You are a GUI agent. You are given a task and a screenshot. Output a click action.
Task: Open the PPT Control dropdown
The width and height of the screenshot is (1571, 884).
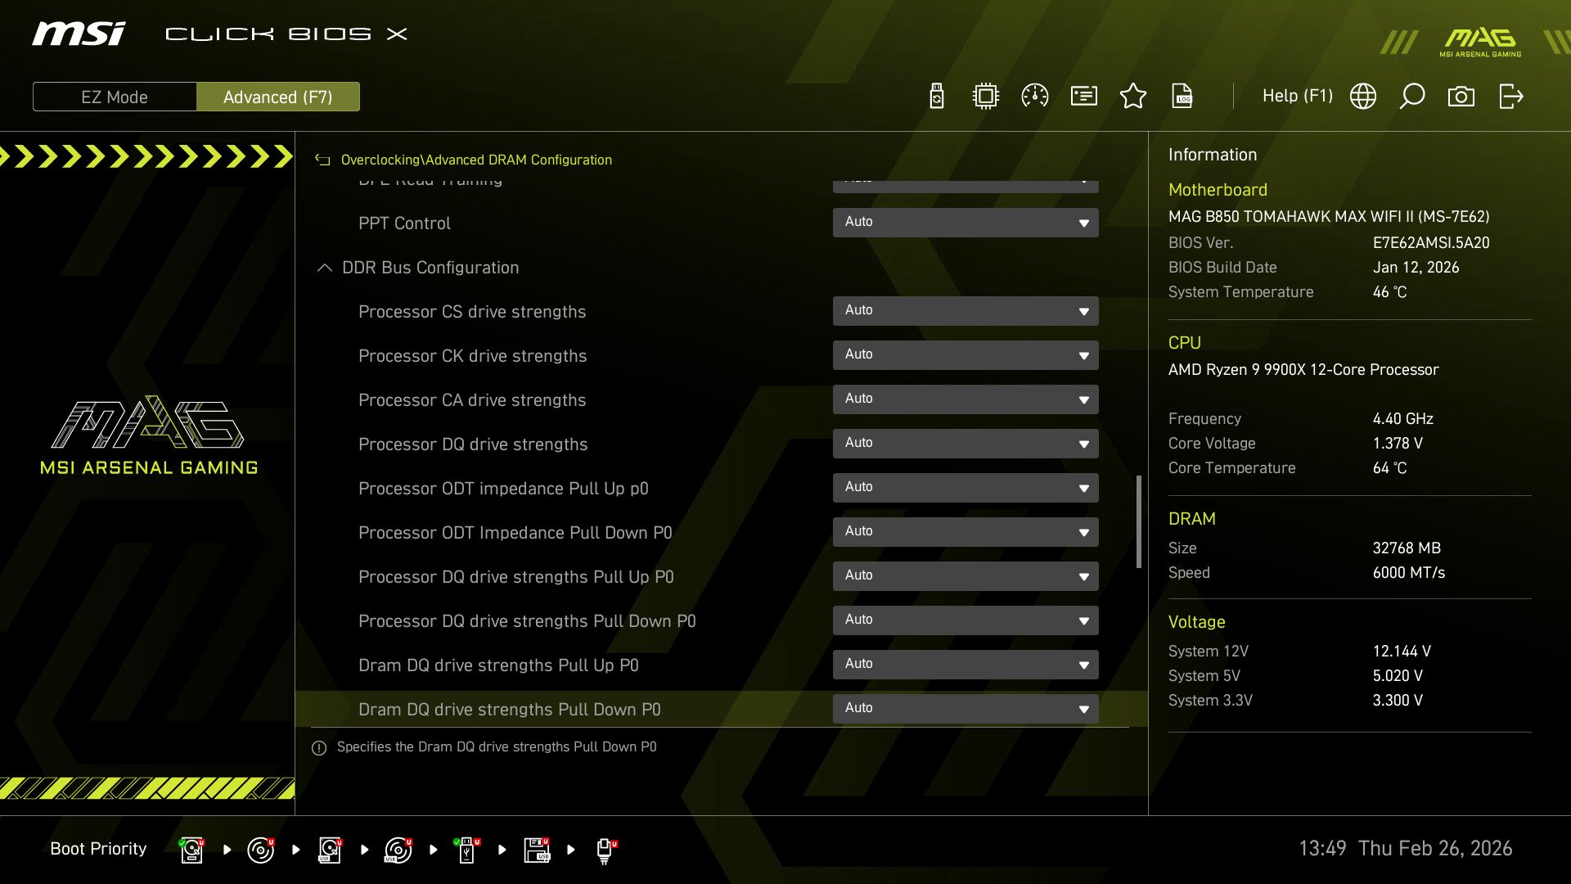pyautogui.click(x=966, y=222)
